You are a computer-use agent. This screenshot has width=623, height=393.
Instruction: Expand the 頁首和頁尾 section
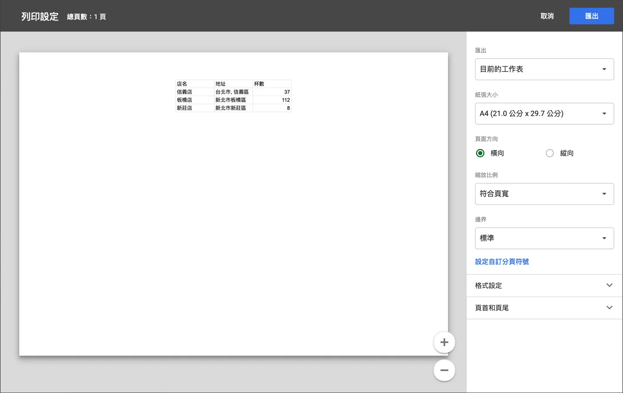click(544, 308)
